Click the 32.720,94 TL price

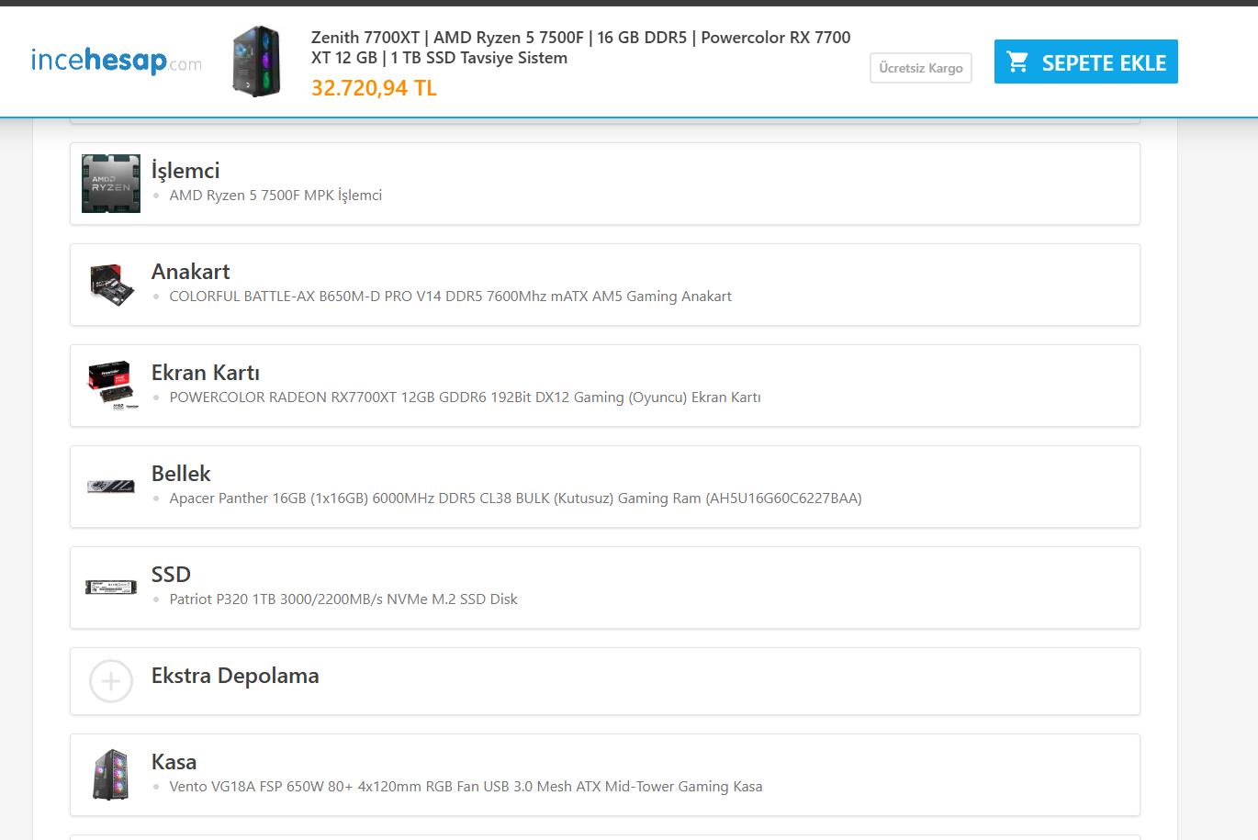(x=374, y=88)
